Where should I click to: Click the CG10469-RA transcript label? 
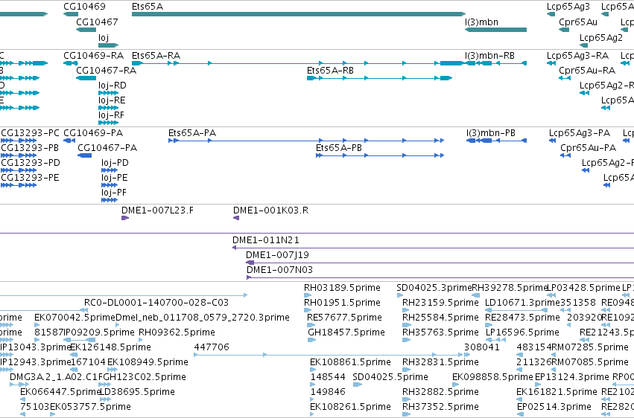point(93,55)
